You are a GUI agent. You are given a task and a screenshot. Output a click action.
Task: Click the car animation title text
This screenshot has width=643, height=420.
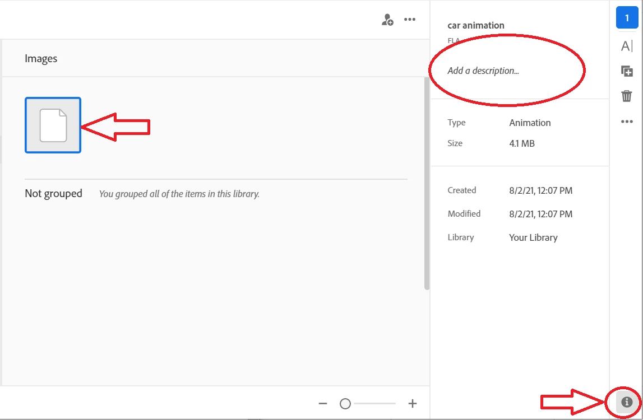click(476, 25)
